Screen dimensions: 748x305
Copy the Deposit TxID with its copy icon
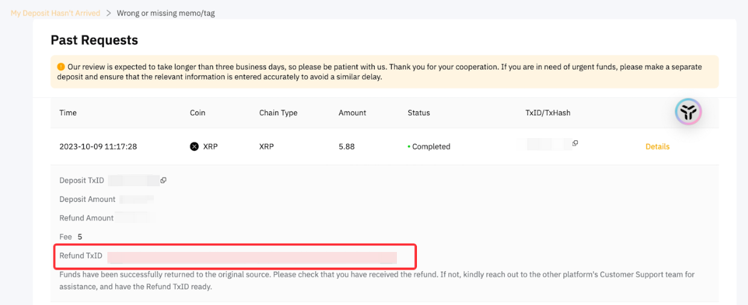(163, 180)
